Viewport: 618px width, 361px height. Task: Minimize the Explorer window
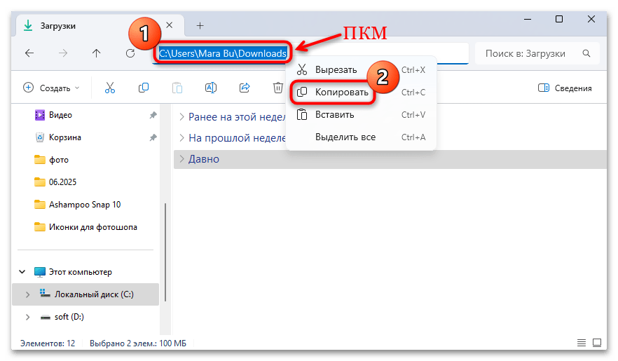click(528, 19)
